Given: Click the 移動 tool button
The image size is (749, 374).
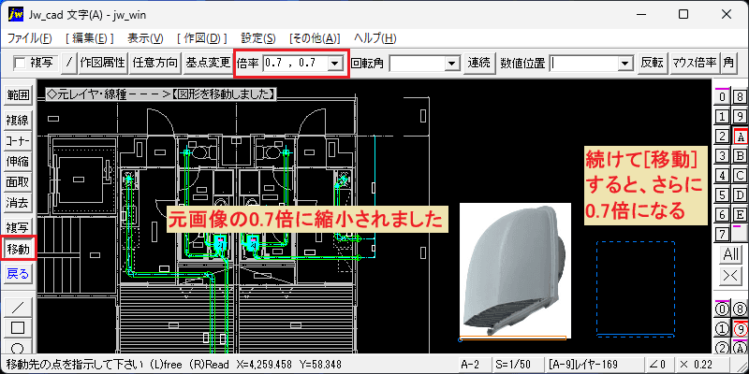Looking at the screenshot, I should [18, 249].
